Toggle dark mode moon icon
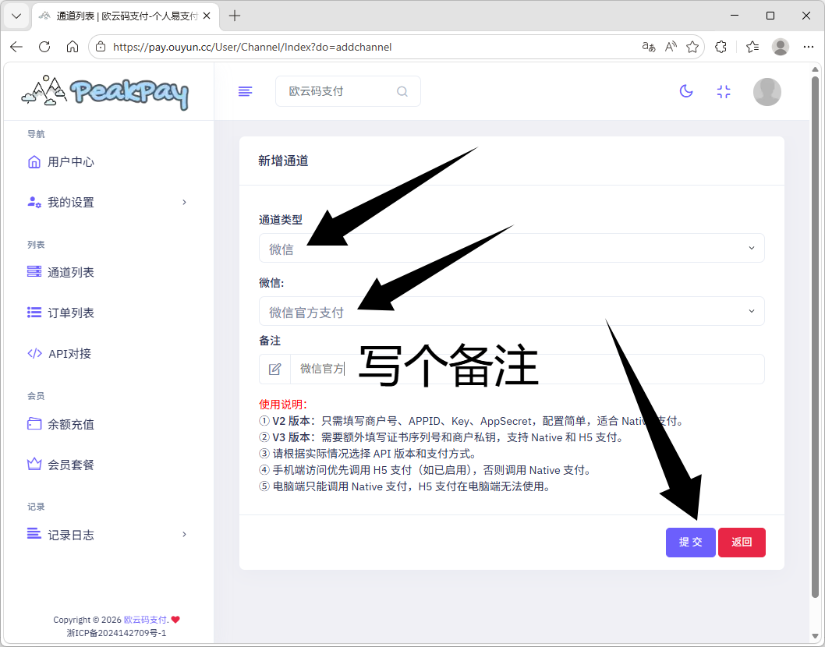Image resolution: width=825 pixels, height=647 pixels. pos(686,91)
